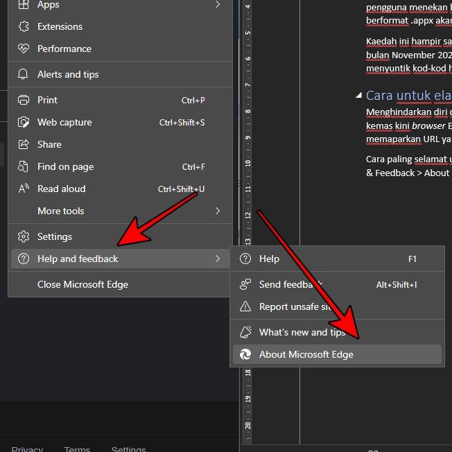Open About Microsoft Edge

[306, 354]
